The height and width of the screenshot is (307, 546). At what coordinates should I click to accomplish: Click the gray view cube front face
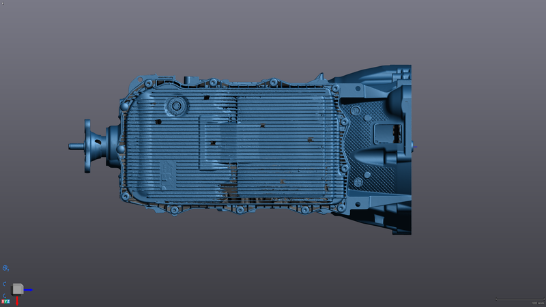[x=18, y=289]
